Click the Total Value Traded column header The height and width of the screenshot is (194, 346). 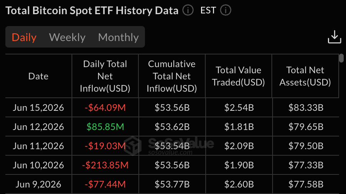tap(238, 76)
